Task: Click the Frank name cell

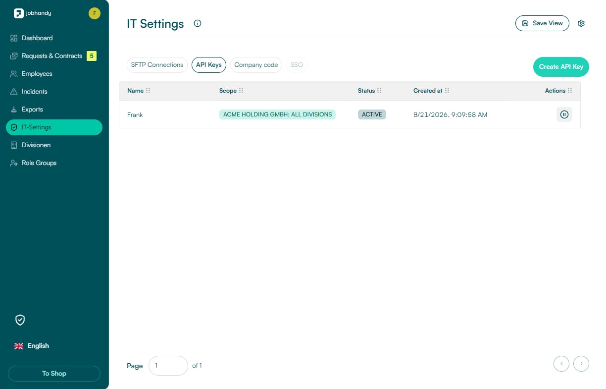Action: click(135, 114)
